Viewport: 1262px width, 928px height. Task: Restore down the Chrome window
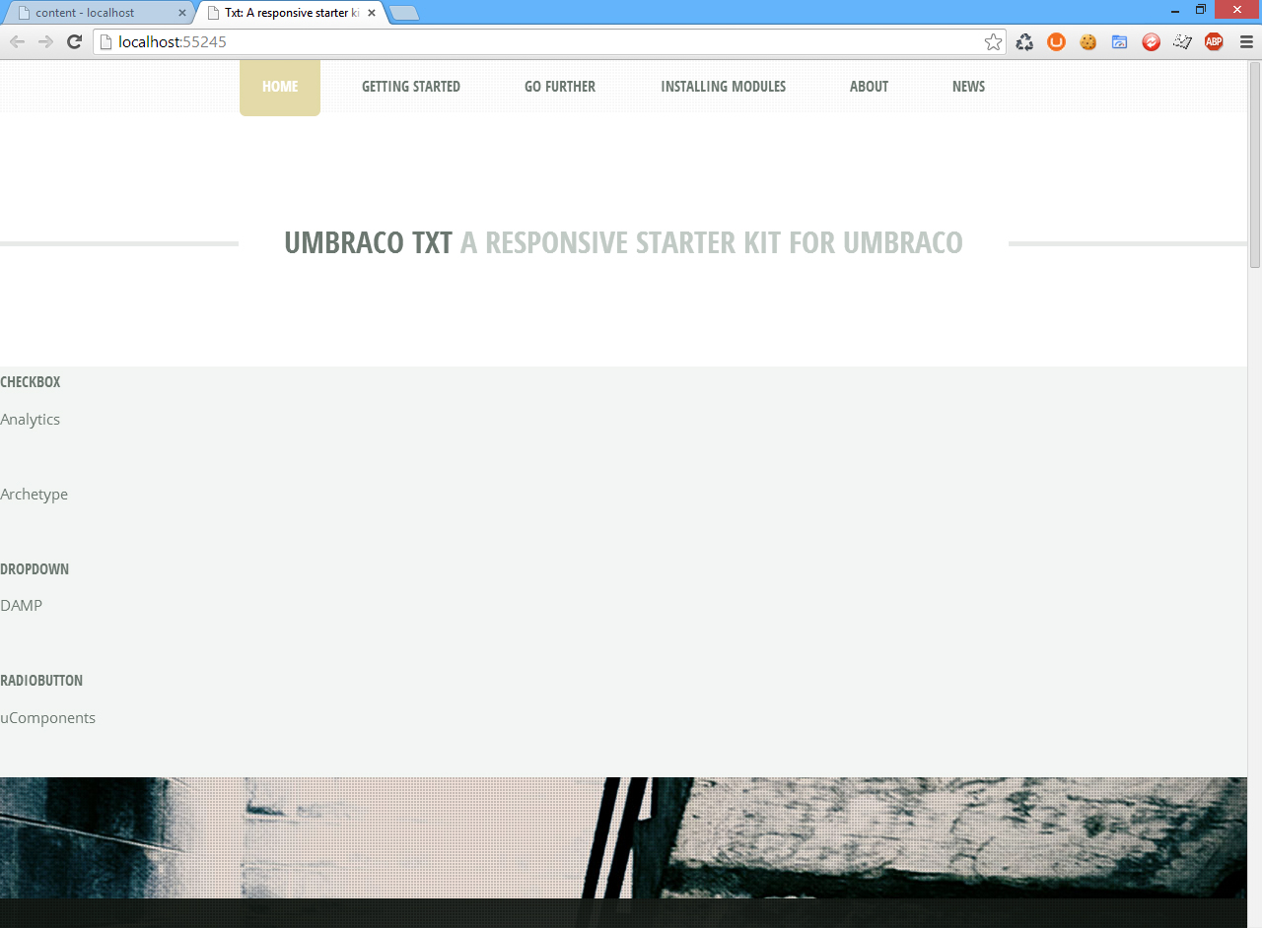[x=1201, y=10]
